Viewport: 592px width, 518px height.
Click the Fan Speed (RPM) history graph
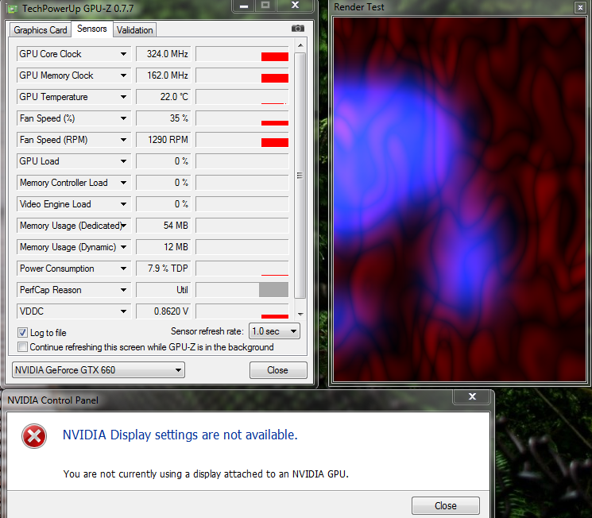pos(242,140)
